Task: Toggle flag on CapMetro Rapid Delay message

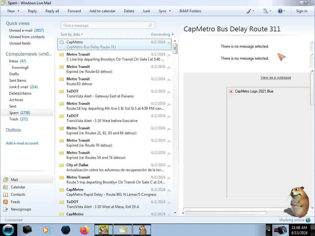Action: [169, 191]
